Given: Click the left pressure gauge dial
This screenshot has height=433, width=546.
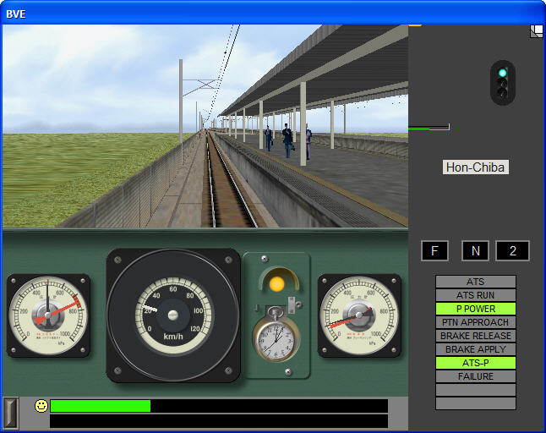Looking at the screenshot, I should coord(48,315).
